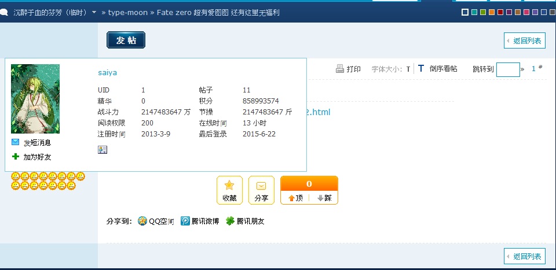
Task: Select the pink theme color swatch
Action: pos(526,12)
